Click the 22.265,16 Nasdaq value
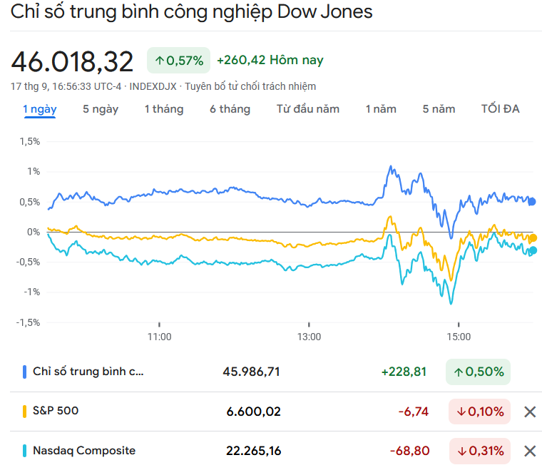 click(x=253, y=451)
